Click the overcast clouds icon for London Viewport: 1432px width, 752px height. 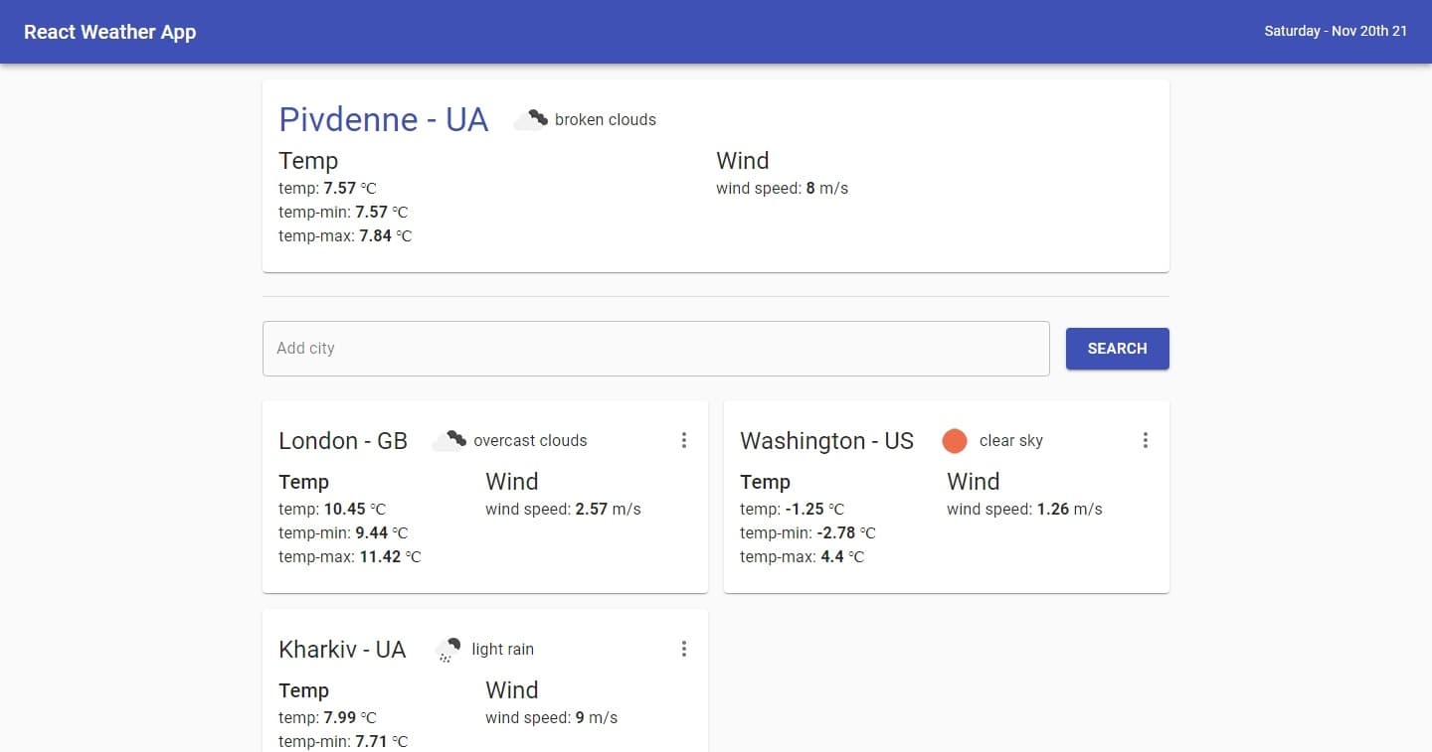tap(448, 440)
